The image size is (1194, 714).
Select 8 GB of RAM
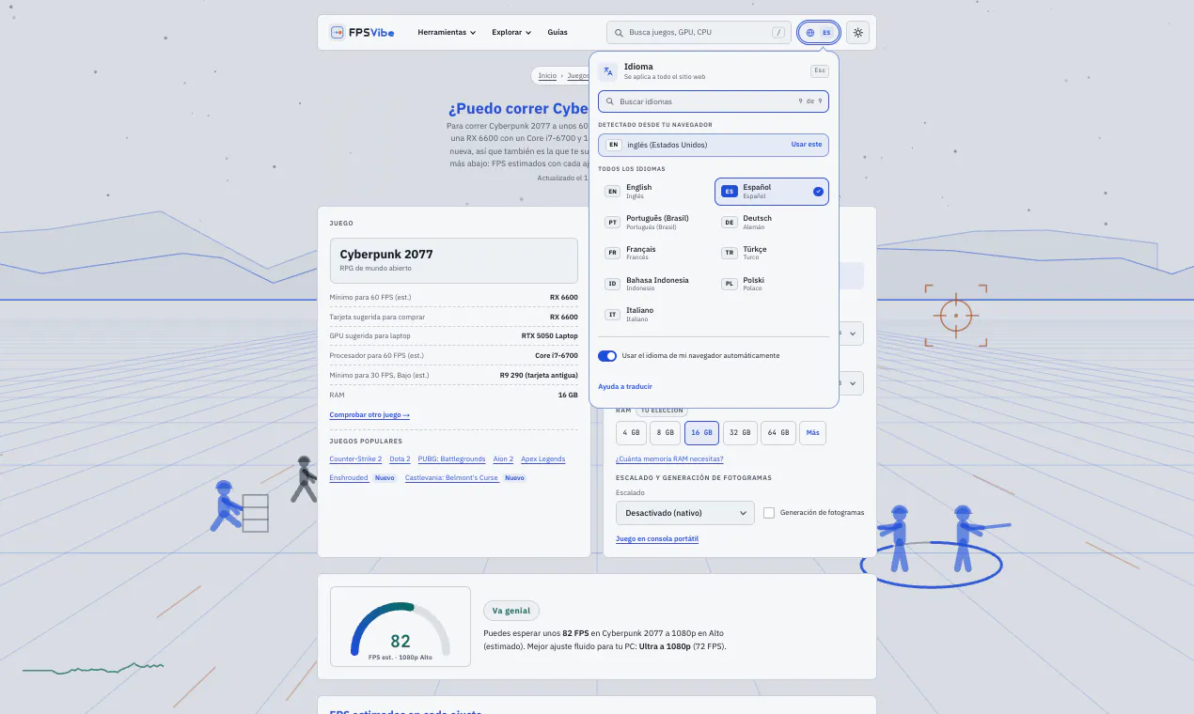(665, 433)
